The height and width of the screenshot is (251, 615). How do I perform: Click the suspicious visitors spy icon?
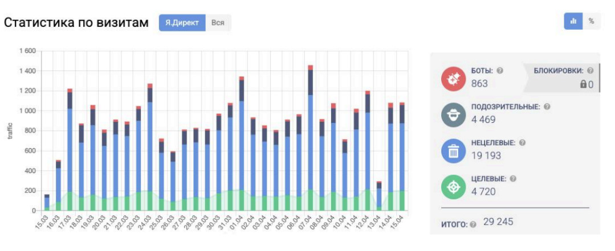click(x=453, y=115)
